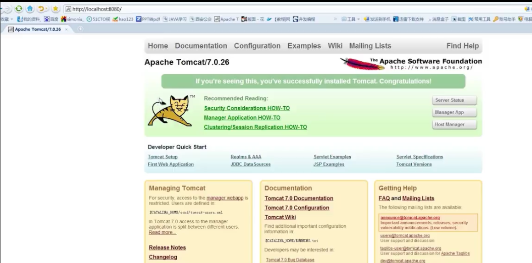Click the Host Manager button
The height and width of the screenshot is (263, 532).
pyautogui.click(x=454, y=125)
